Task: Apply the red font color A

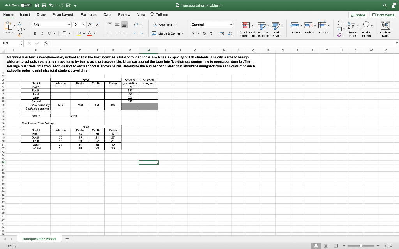Action: 89,33
